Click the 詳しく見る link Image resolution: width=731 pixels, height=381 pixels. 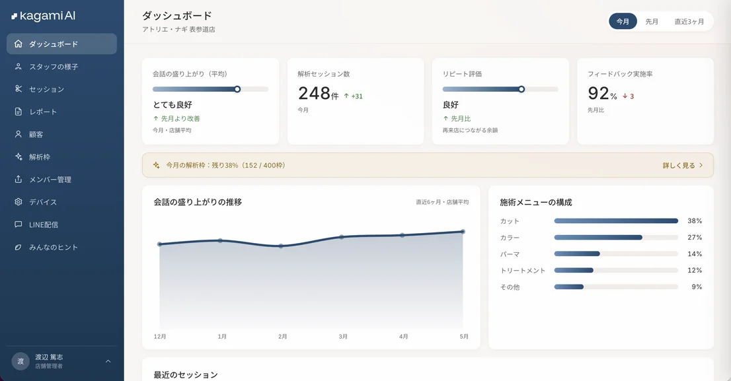[x=679, y=165]
